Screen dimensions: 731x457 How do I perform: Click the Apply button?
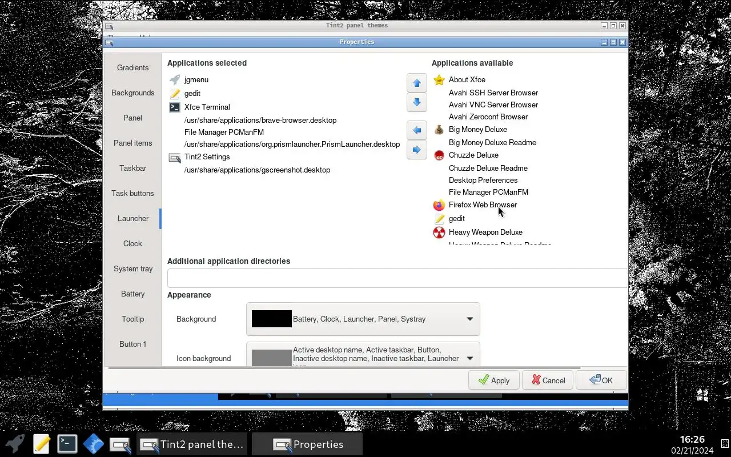(x=494, y=380)
